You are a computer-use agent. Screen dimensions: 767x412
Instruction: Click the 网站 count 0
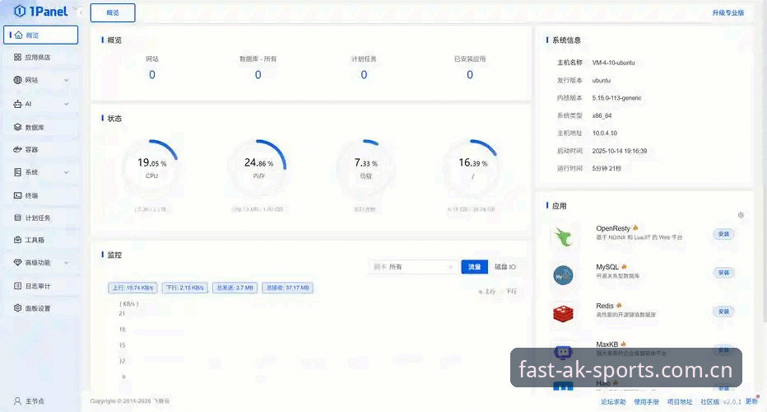point(152,74)
